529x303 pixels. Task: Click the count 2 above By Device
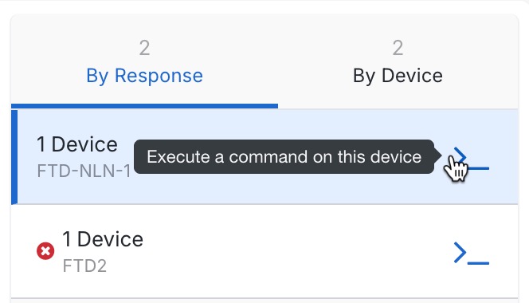[398, 48]
